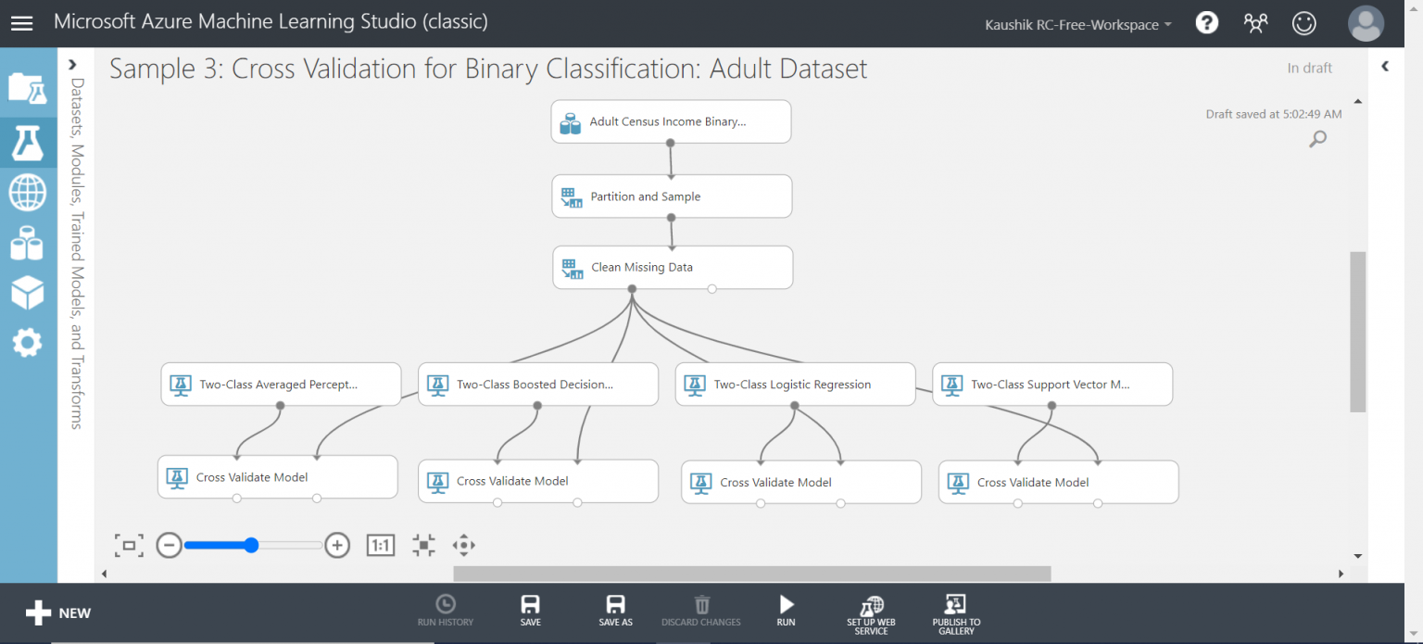Run the experiment
Viewport: 1423px width, 644px height.
786,611
